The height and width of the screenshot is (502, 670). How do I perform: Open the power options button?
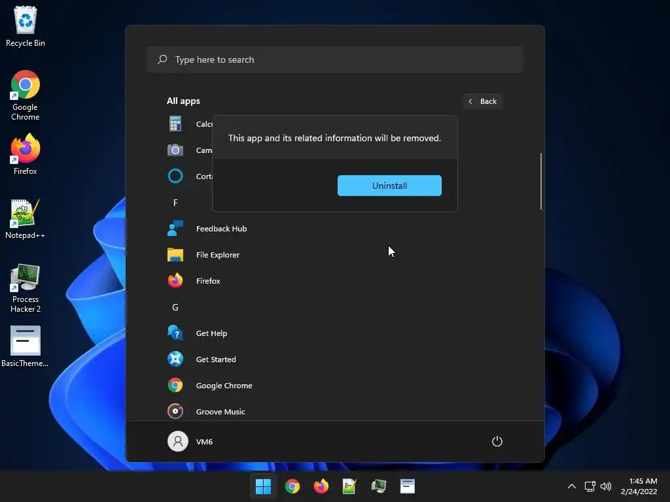tap(497, 441)
